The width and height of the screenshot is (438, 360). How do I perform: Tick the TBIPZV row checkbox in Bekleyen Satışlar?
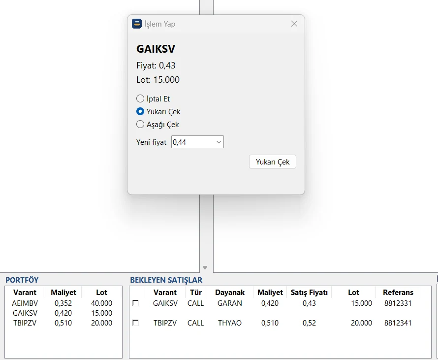135,323
